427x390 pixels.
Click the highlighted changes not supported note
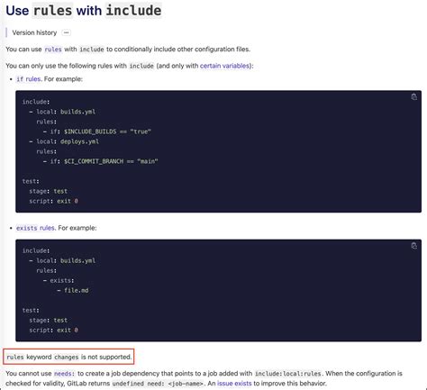(x=68, y=357)
